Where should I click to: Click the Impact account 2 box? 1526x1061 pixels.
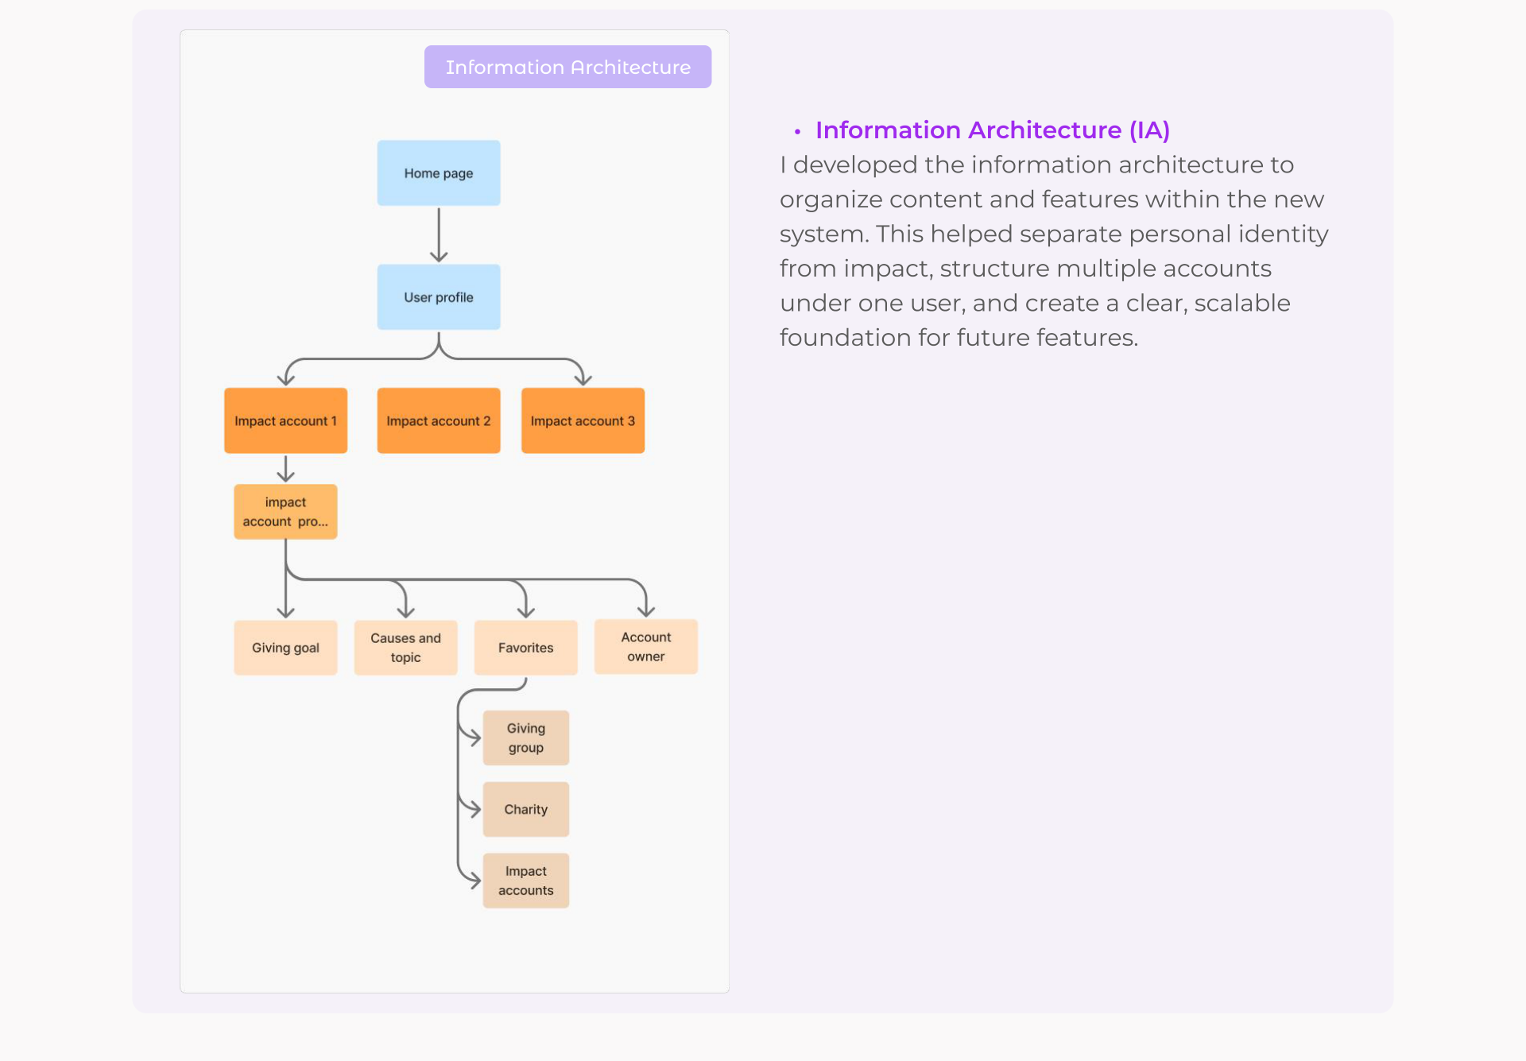pyautogui.click(x=439, y=420)
